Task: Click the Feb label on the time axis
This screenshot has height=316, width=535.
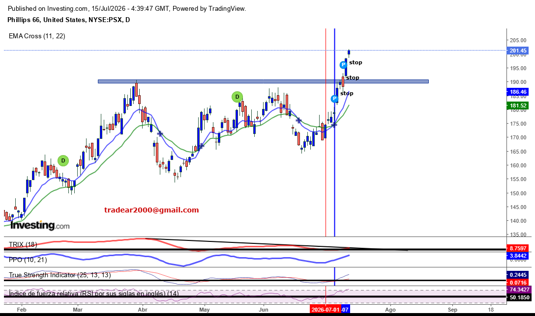Action: coord(22,310)
